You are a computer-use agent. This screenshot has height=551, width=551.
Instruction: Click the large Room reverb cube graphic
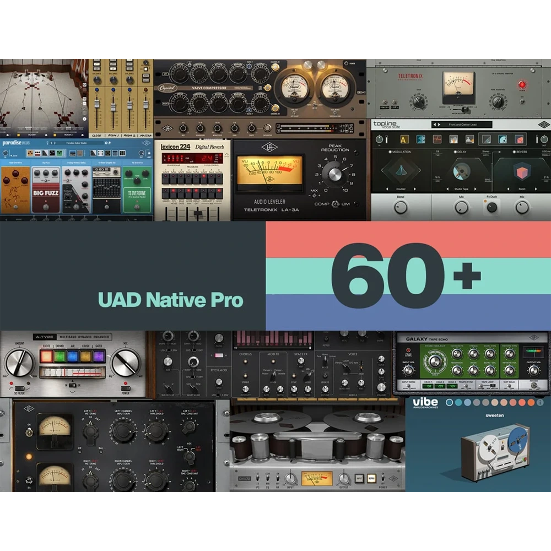[522, 172]
